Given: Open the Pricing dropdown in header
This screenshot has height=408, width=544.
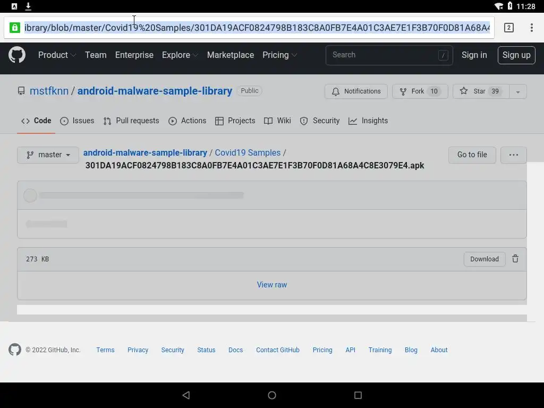Looking at the screenshot, I should (x=279, y=55).
